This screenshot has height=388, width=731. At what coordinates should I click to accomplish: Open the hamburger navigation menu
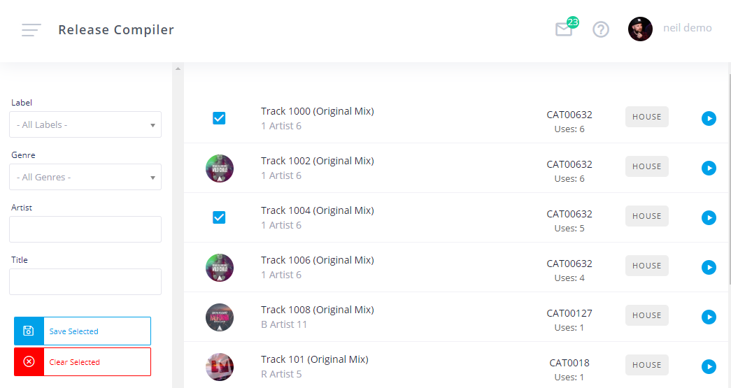pos(31,30)
